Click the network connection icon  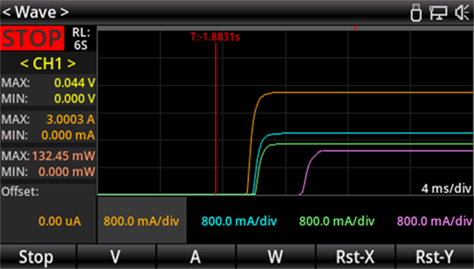438,13
